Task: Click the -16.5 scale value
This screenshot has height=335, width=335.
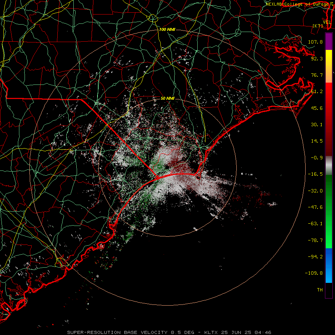Action: [315, 174]
